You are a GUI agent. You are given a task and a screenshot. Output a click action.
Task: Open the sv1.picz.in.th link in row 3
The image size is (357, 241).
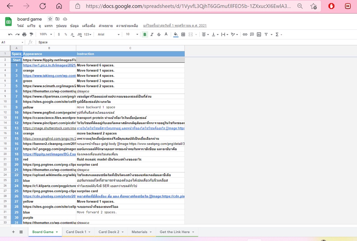50,65
